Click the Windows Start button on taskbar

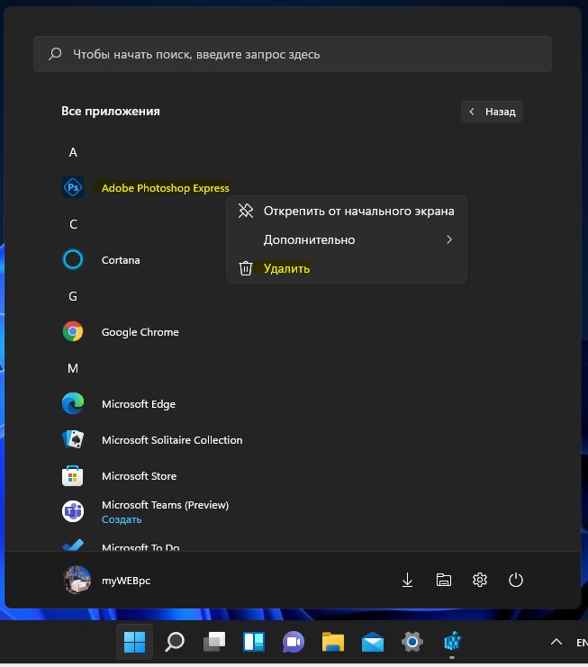pyautogui.click(x=134, y=642)
